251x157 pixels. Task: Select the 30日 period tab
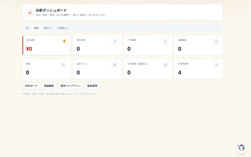[36, 28]
